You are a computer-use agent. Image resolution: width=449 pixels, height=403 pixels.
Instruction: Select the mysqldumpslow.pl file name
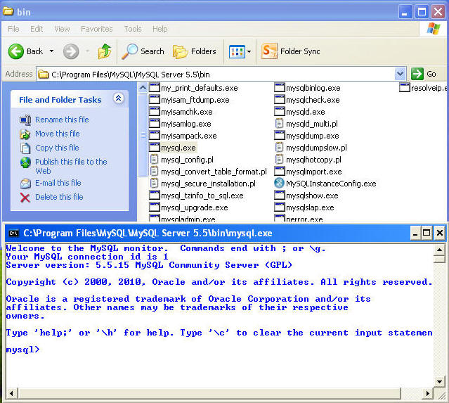(x=316, y=148)
